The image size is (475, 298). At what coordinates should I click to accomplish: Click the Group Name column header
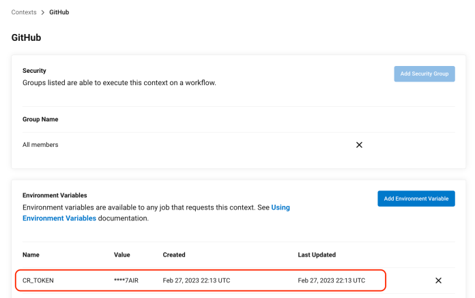pyautogui.click(x=40, y=119)
